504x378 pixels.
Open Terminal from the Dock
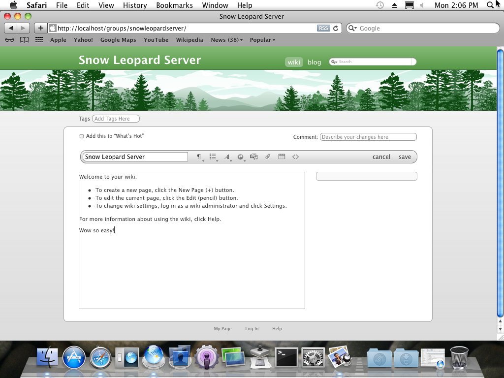[x=286, y=357]
